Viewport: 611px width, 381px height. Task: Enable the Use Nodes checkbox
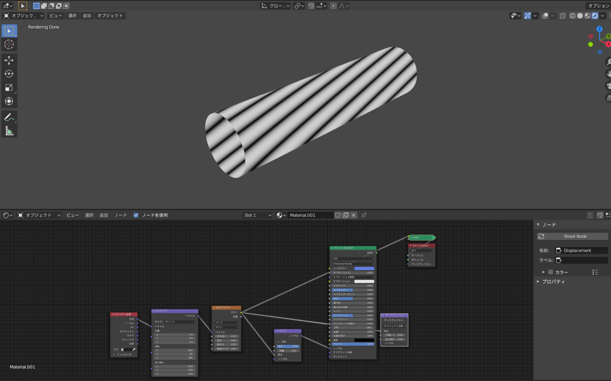(136, 215)
